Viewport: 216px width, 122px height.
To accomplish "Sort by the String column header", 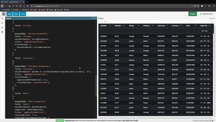I will (131, 26).
